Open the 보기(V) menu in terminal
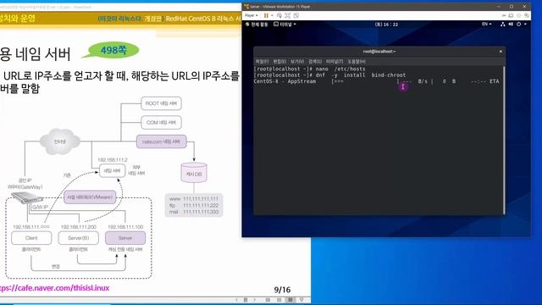The height and width of the screenshot is (305, 542). (x=297, y=62)
